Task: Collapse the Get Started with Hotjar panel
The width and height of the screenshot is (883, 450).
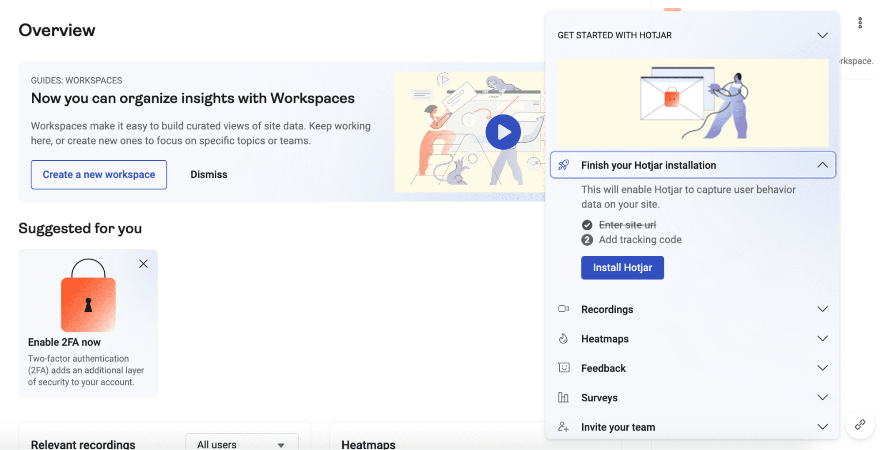Action: [822, 35]
